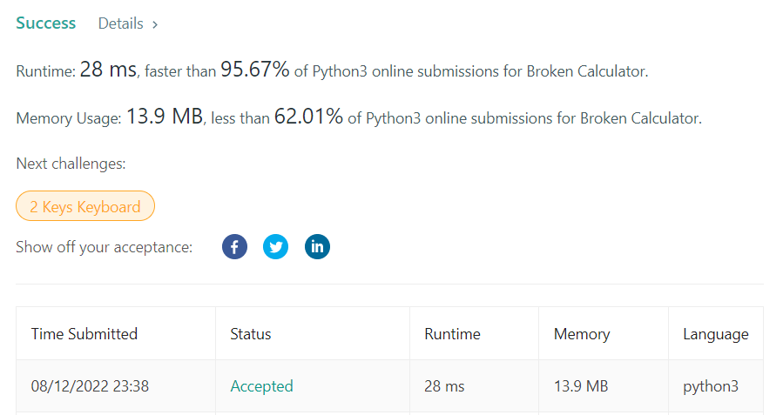Image resolution: width=783 pixels, height=415 pixels.
Task: Click the Next challenges label
Action: pos(71,164)
